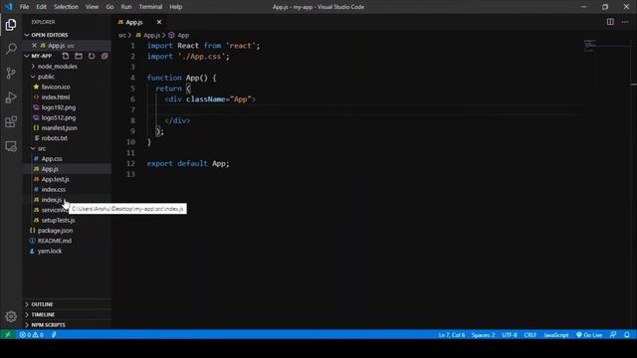Collapse all folders in explorer
This screenshot has height=358, width=637.
click(x=105, y=56)
